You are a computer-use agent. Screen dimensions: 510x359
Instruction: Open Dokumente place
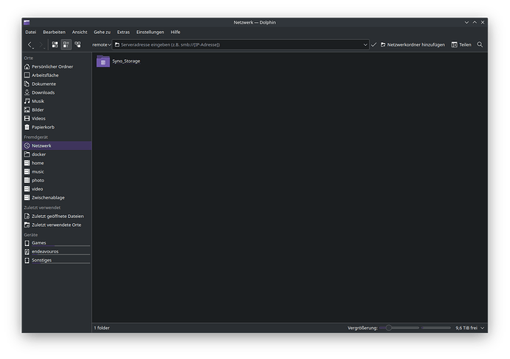pyautogui.click(x=57, y=84)
